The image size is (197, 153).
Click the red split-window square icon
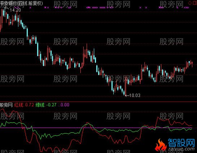tap(195, 3)
